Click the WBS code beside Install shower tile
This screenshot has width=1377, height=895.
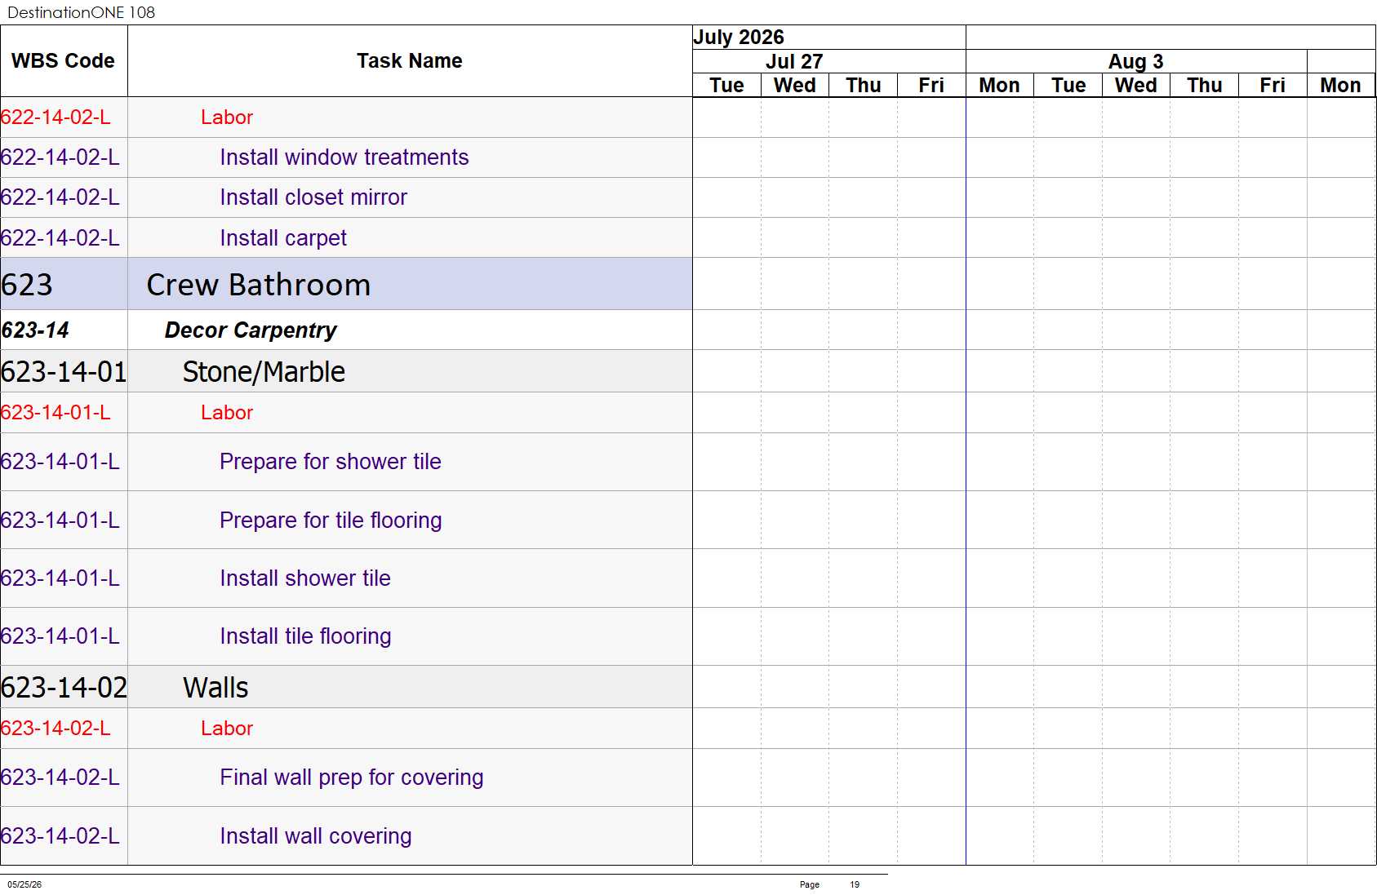click(x=60, y=578)
